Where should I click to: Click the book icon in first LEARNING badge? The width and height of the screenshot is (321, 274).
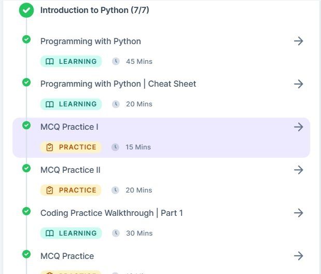50,61
